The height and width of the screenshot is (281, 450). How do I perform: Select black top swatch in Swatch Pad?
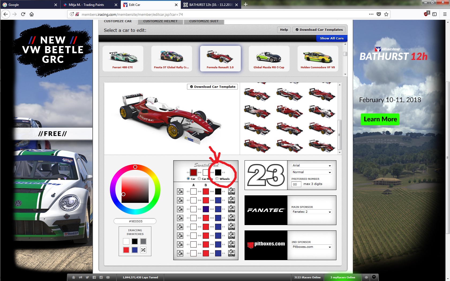click(x=218, y=172)
